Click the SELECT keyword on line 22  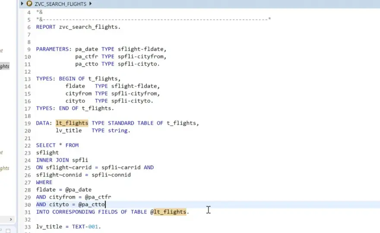pos(46,145)
